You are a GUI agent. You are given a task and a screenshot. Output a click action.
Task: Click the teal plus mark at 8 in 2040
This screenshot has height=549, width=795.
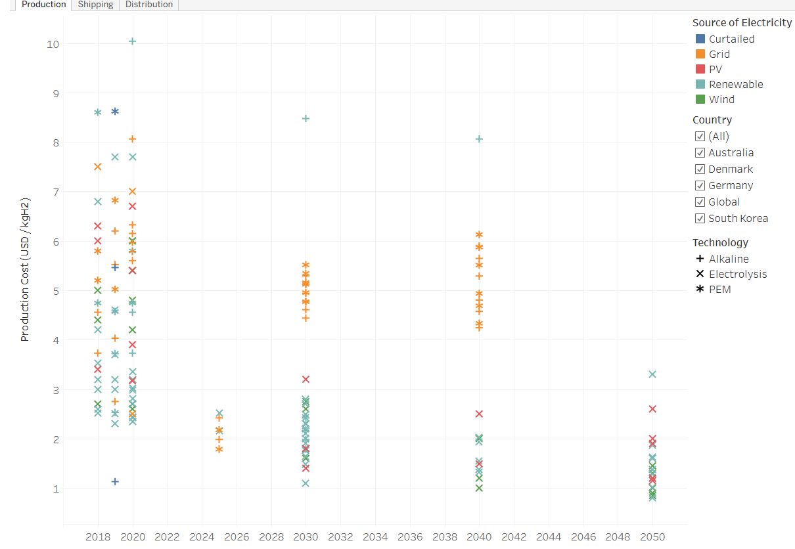tap(479, 139)
